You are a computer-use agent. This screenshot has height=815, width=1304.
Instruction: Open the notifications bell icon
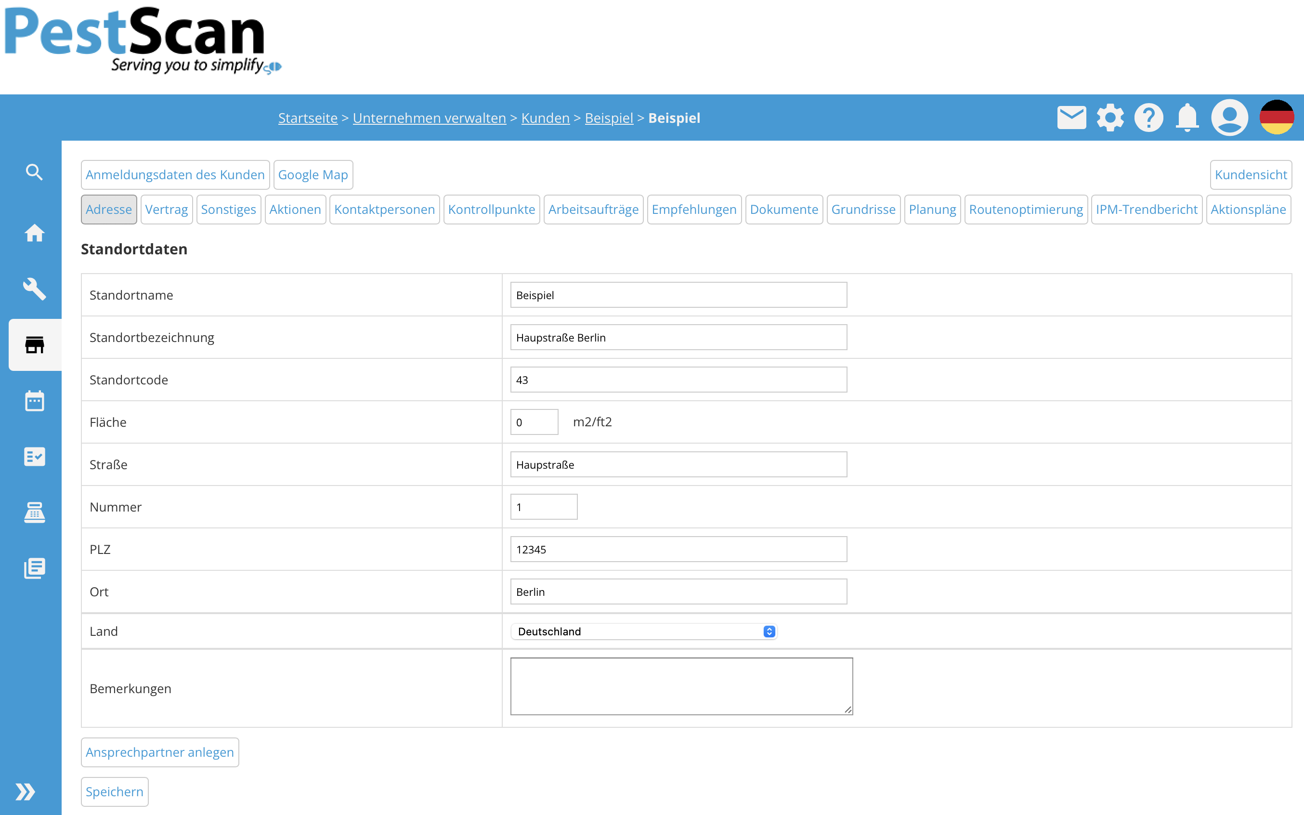point(1187,118)
